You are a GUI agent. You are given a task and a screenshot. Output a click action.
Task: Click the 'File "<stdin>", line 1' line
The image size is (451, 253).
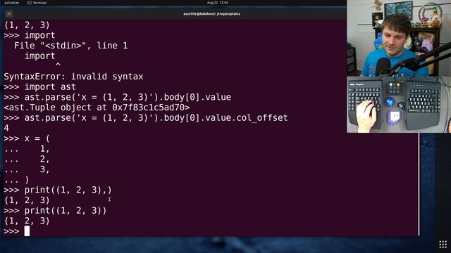pyautogui.click(x=70, y=46)
